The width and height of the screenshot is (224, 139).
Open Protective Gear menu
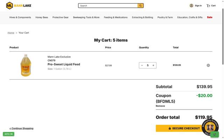click(x=61, y=17)
